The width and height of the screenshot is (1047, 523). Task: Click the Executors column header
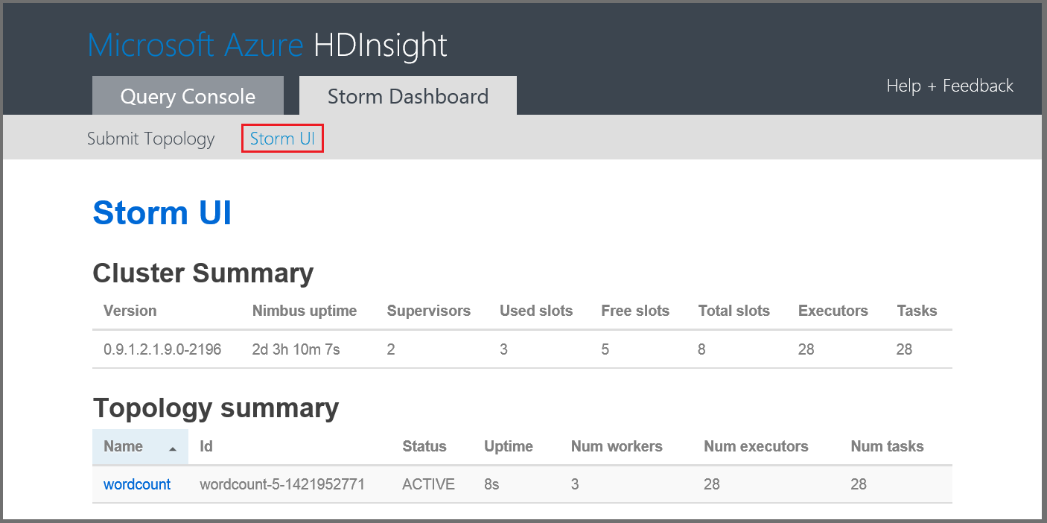point(833,311)
